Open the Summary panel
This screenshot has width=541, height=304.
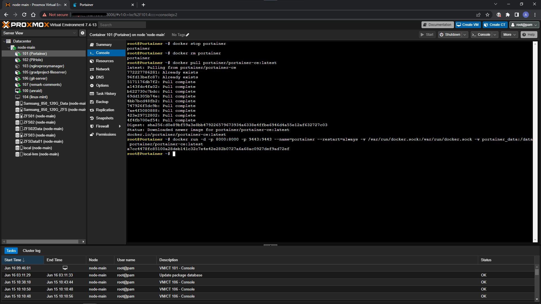(x=106, y=44)
